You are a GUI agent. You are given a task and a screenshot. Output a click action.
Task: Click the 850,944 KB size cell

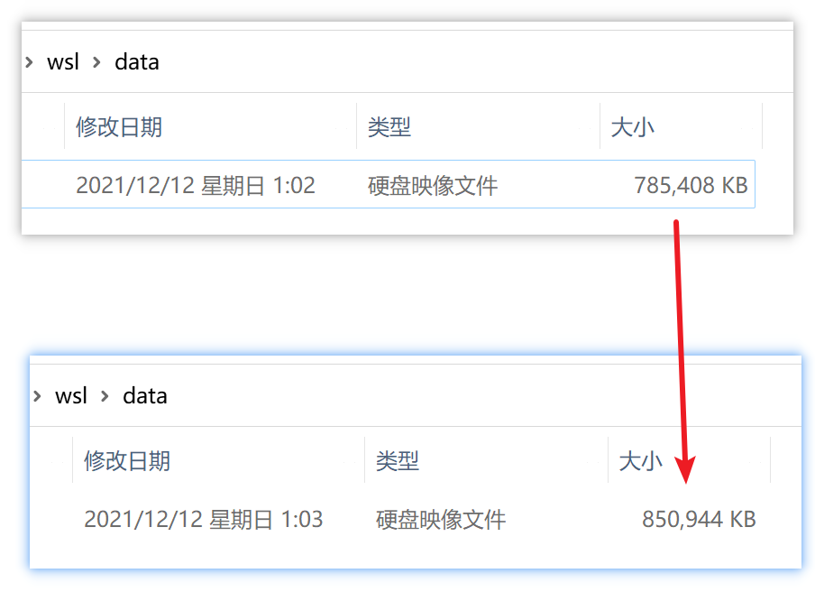coord(699,520)
